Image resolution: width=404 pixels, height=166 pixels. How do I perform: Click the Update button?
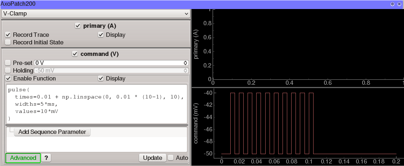[x=153, y=158]
